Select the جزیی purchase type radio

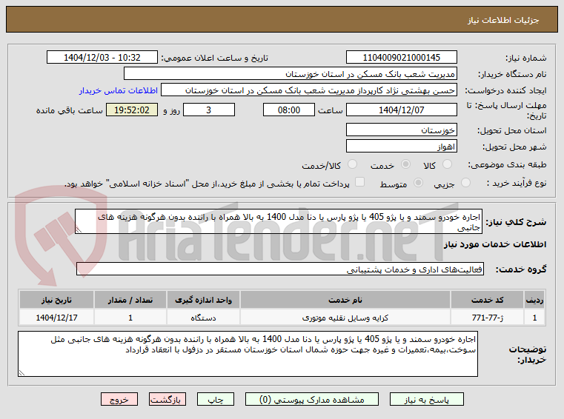tap(465, 183)
